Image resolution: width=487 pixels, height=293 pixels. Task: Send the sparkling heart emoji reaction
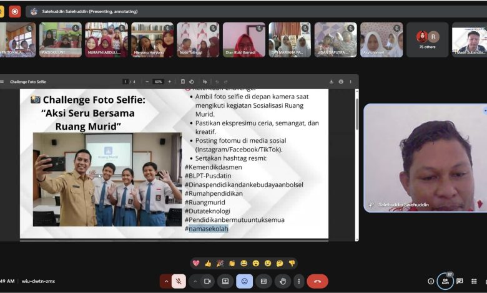196,263
